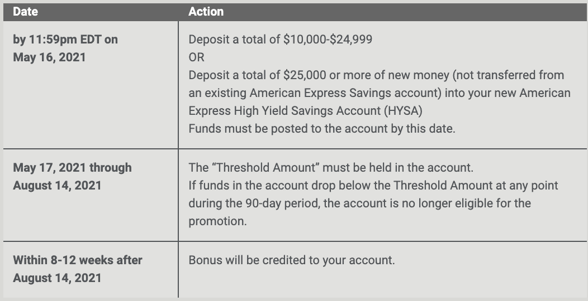Click the August 14, 2021 bonus date text

coord(57,278)
